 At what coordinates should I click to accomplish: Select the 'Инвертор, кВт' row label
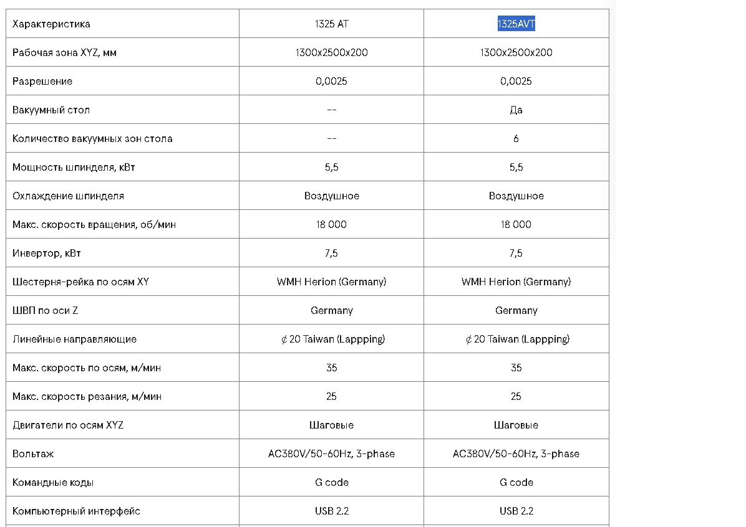pyautogui.click(x=47, y=254)
